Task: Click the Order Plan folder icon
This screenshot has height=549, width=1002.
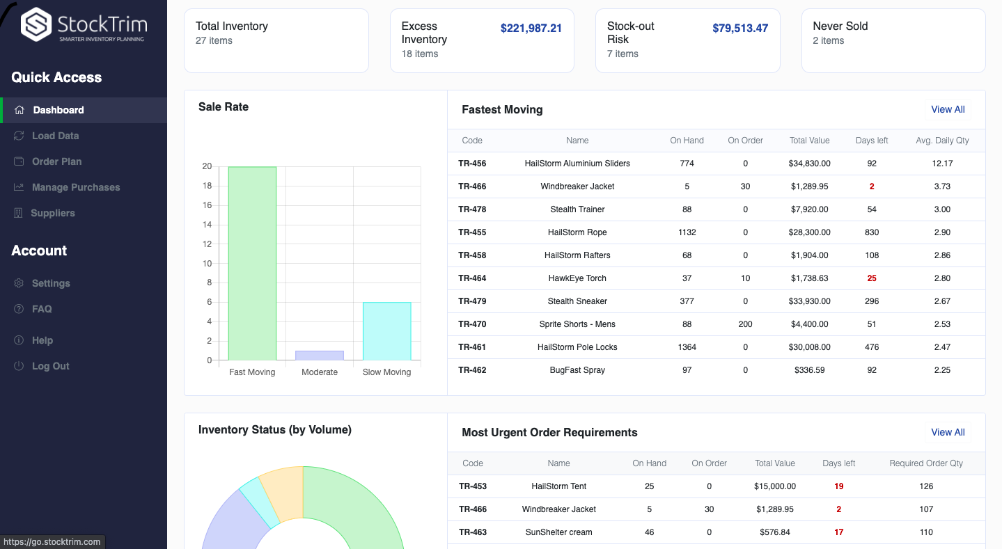Action: pyautogui.click(x=19, y=161)
